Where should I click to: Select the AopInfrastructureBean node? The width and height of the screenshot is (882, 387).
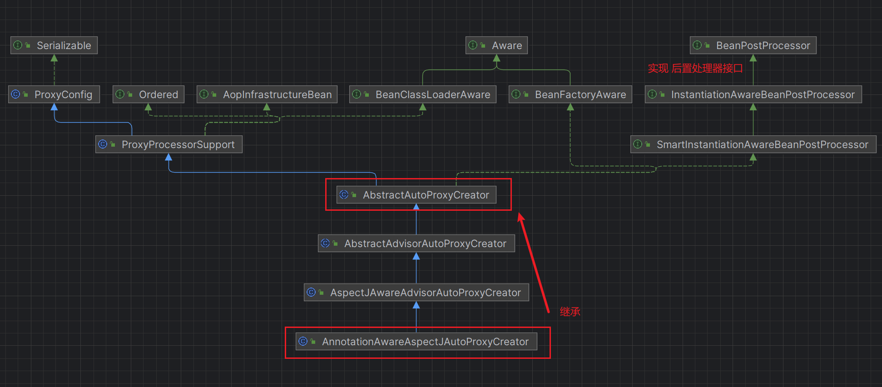tap(267, 94)
